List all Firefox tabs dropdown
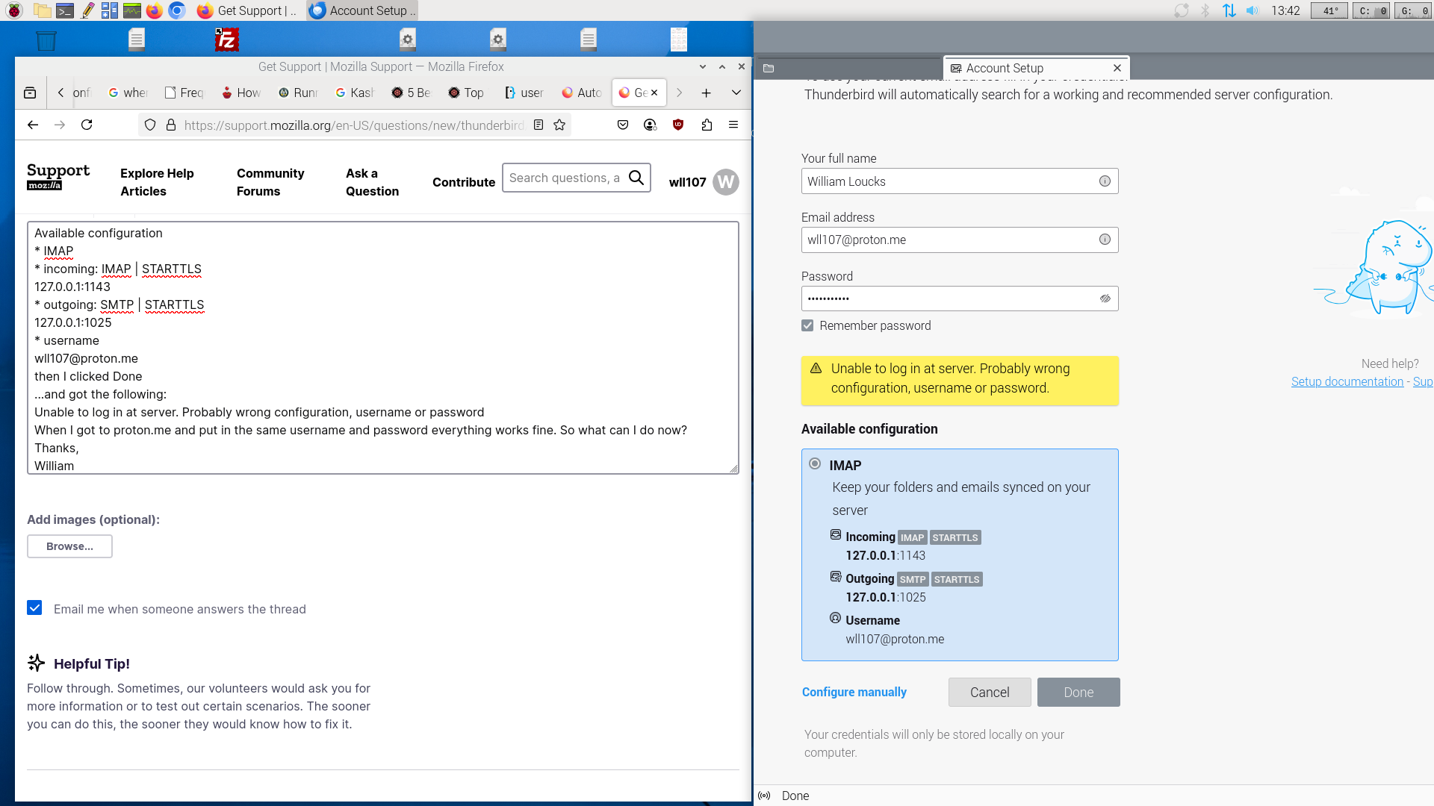Viewport: 1434px width, 806px height. point(736,93)
